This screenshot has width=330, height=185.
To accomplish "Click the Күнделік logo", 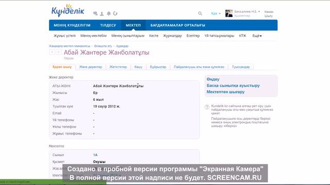I will (x=68, y=10).
